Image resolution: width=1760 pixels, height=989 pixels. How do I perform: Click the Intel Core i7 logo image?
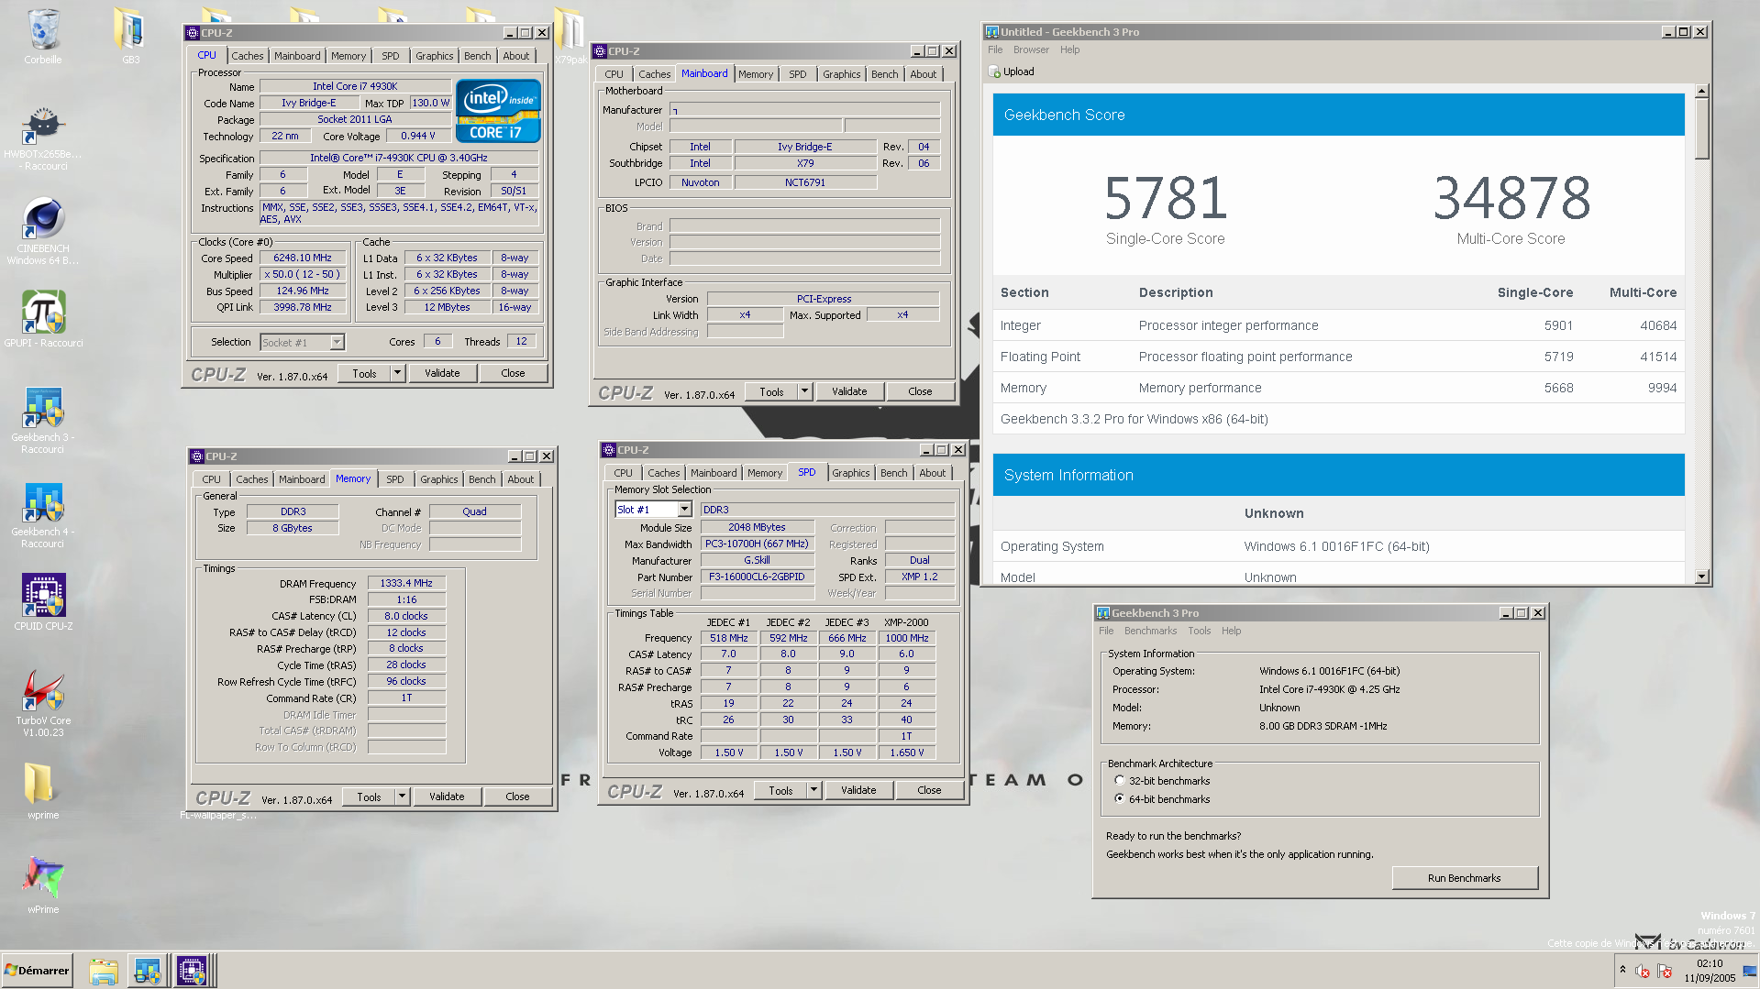pyautogui.click(x=499, y=111)
